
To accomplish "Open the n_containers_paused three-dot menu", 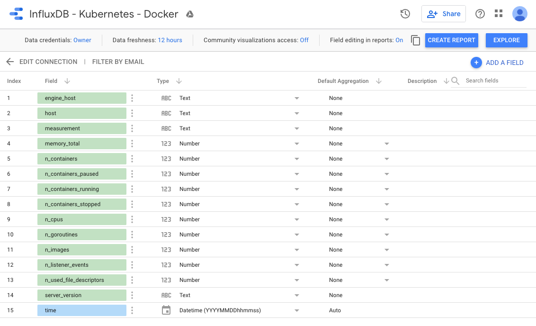I will (132, 174).
